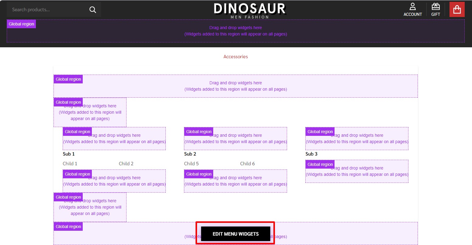
Task: Select the Child 6 link
Action: [248, 164]
